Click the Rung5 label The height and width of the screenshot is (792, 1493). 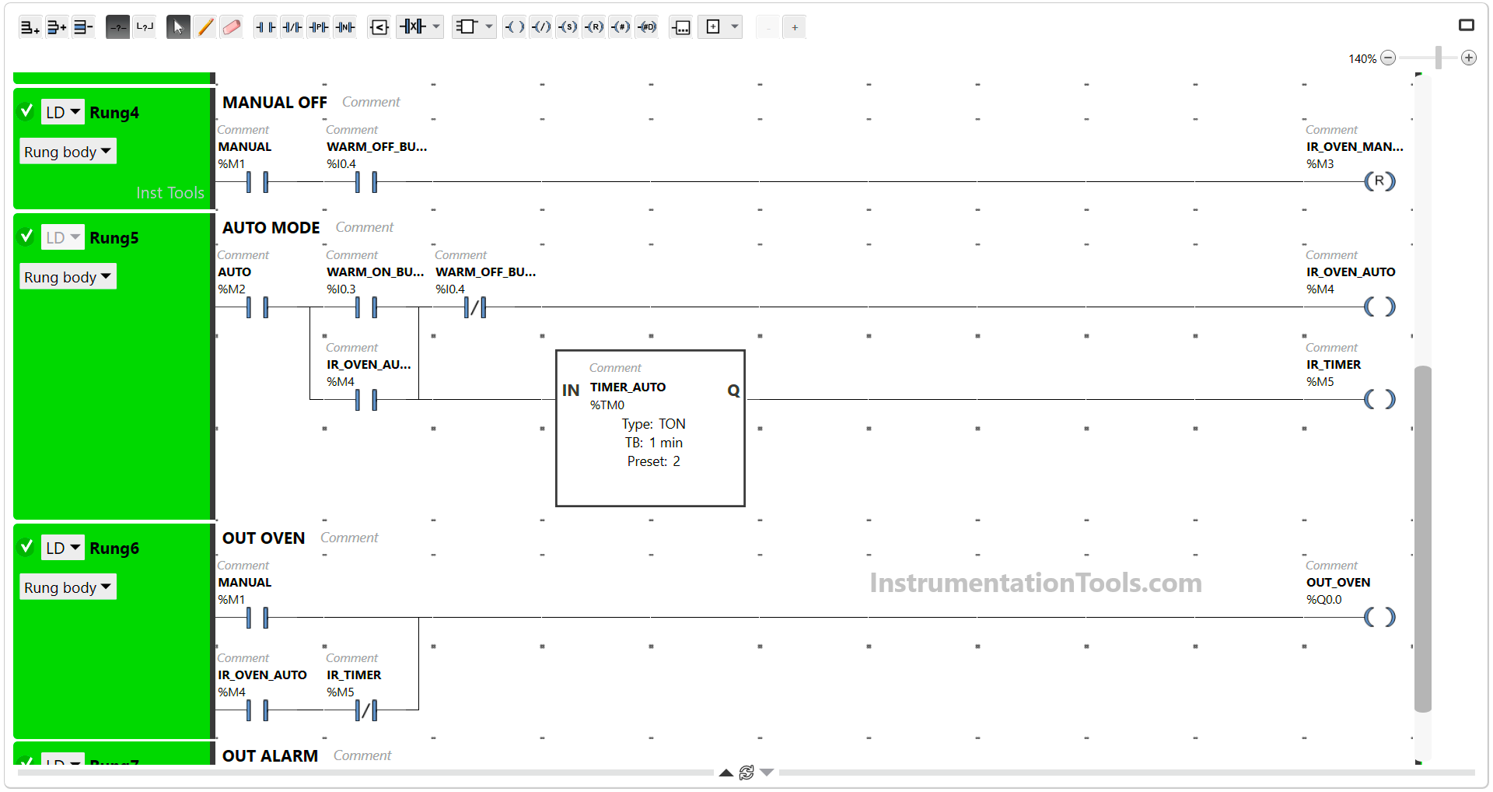coord(114,238)
